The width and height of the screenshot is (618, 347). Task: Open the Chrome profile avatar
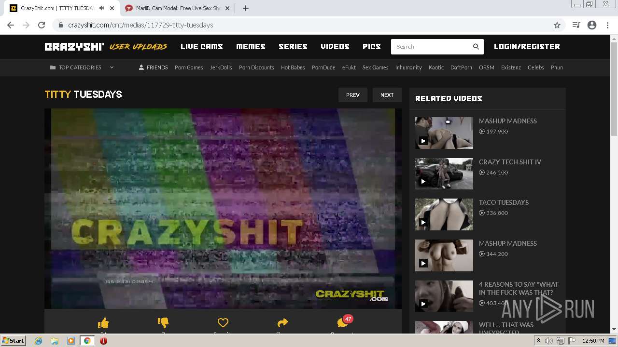[592, 25]
